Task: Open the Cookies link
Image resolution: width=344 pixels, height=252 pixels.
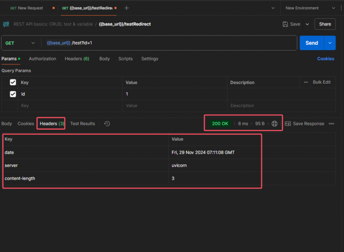Action: pyautogui.click(x=326, y=59)
